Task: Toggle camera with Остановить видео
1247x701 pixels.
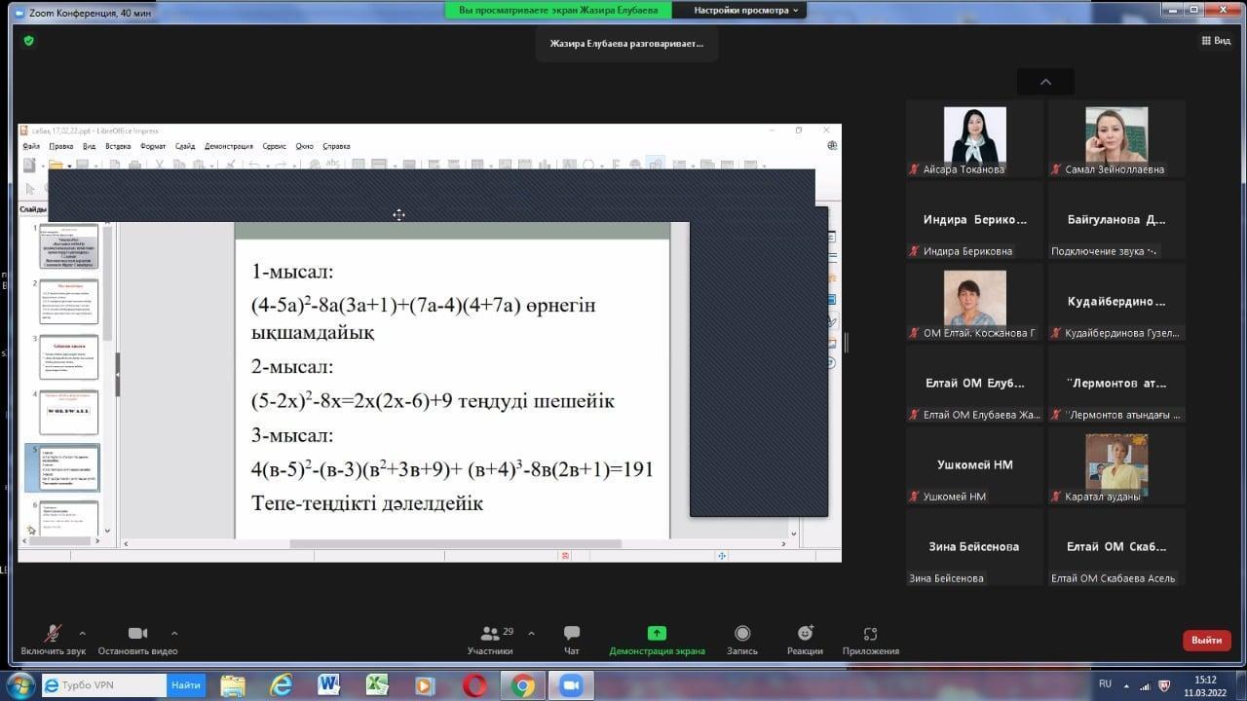Action: point(137,634)
